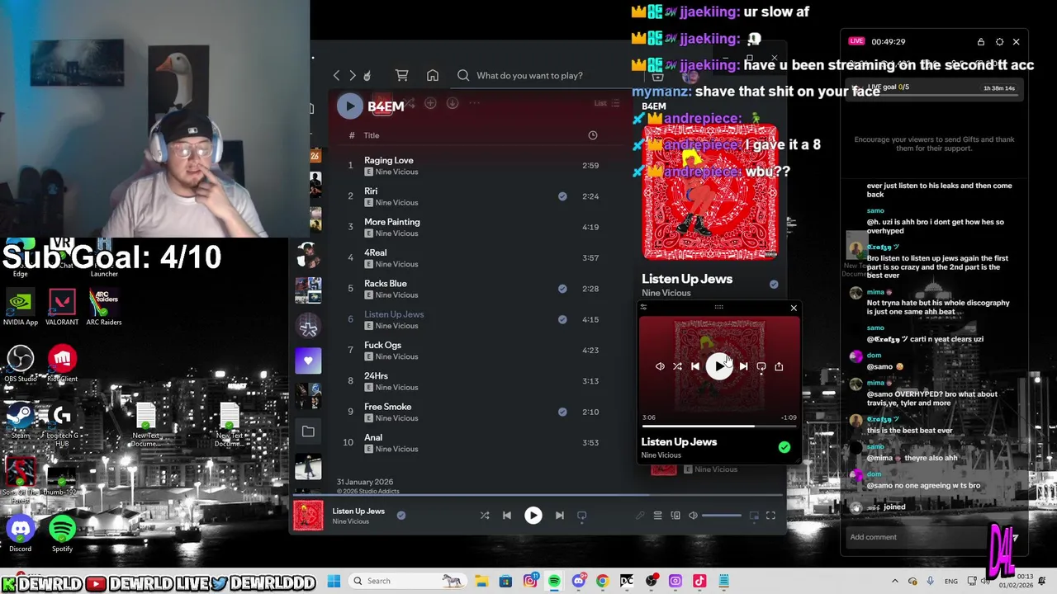Adjust the bottom bar volume slider
The height and width of the screenshot is (594, 1057).
click(722, 516)
